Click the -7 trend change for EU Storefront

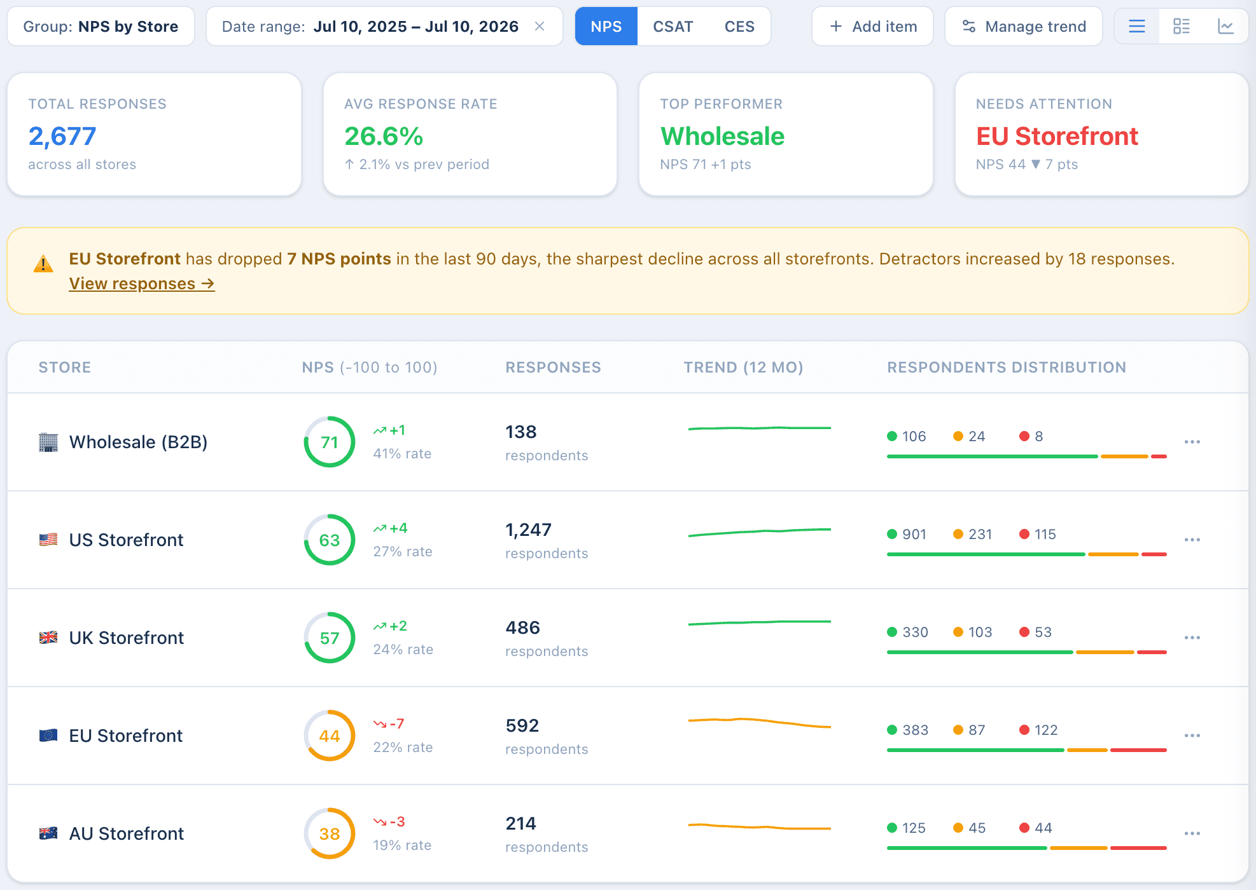(x=389, y=724)
